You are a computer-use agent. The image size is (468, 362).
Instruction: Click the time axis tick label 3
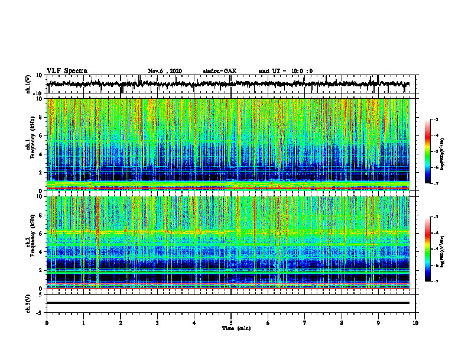(157, 323)
